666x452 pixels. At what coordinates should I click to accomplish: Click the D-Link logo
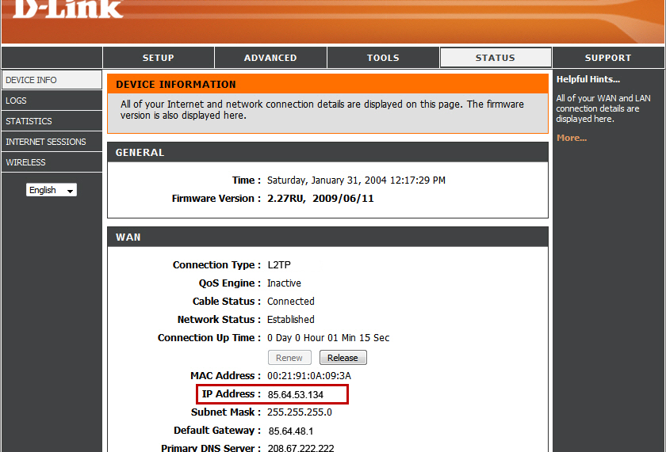coord(67,9)
